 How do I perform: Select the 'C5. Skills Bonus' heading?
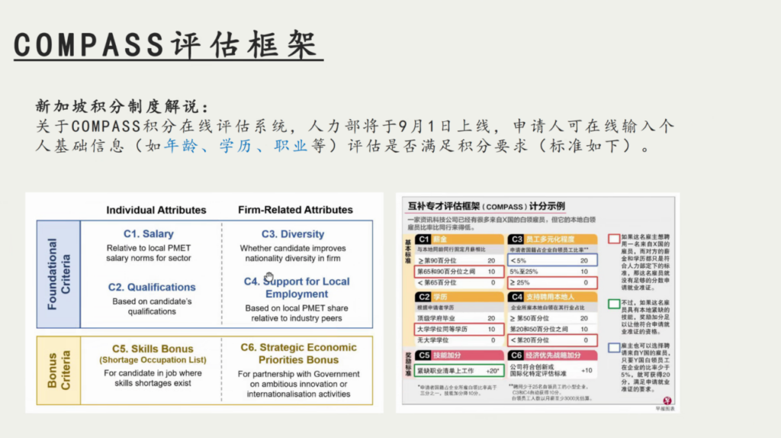pyautogui.click(x=153, y=348)
